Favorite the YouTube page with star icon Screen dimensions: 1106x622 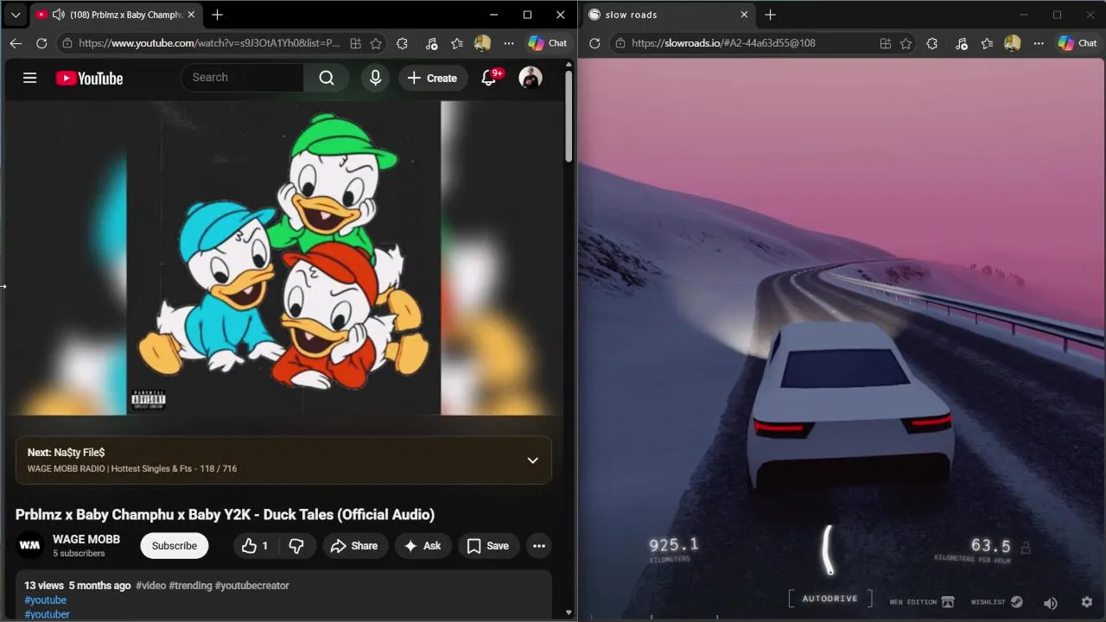[376, 43]
